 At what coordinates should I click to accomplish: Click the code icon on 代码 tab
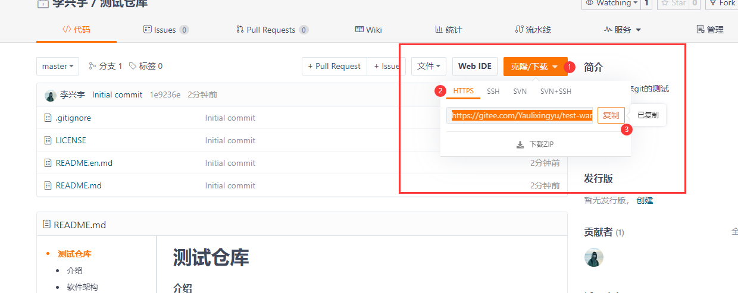point(67,30)
